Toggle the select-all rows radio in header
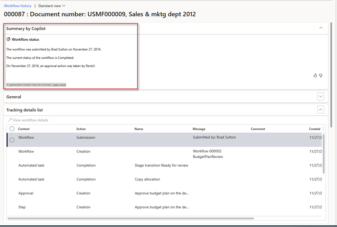Viewport: 337px width, 227px height. [12, 129]
